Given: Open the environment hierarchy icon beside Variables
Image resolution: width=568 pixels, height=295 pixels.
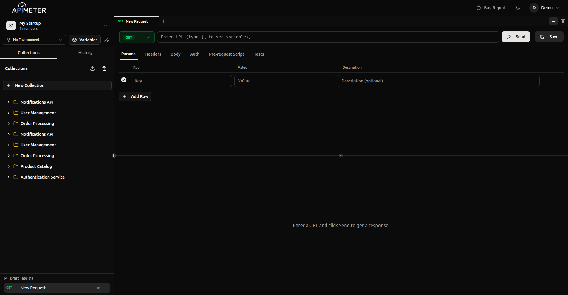Looking at the screenshot, I should [107, 40].
